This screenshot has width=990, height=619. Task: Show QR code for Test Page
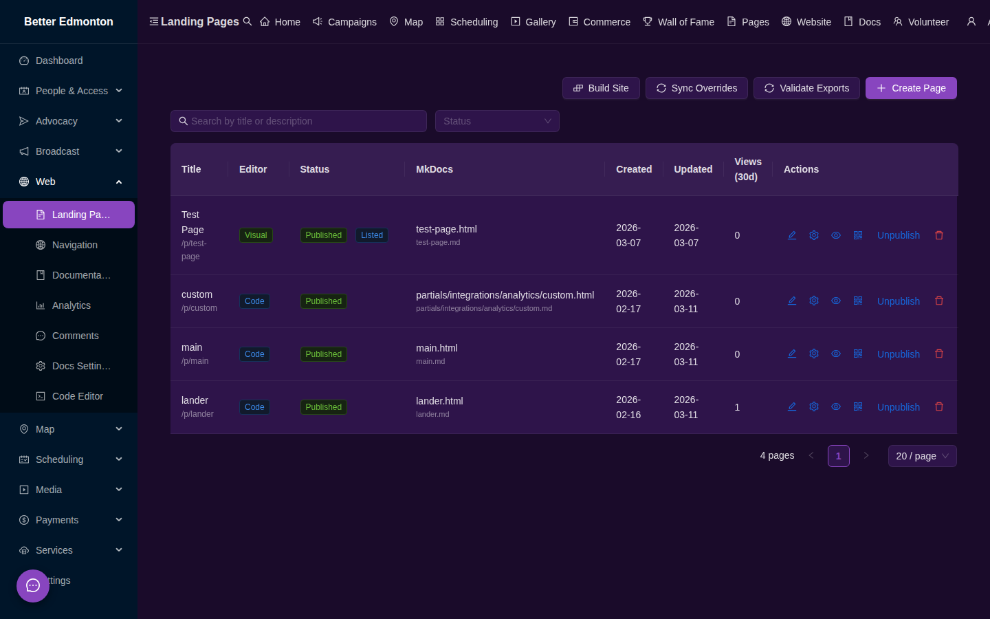point(858,235)
